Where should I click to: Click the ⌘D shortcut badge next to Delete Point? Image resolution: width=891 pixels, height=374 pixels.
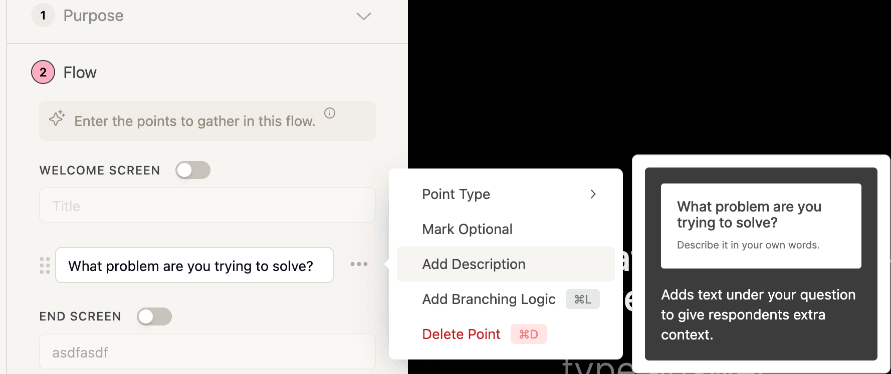(529, 334)
